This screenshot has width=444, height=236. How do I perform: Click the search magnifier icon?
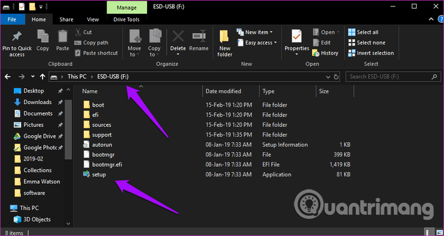[x=434, y=77]
